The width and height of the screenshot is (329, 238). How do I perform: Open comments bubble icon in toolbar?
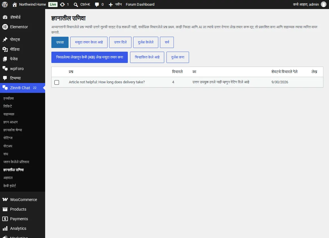coord(97,5)
